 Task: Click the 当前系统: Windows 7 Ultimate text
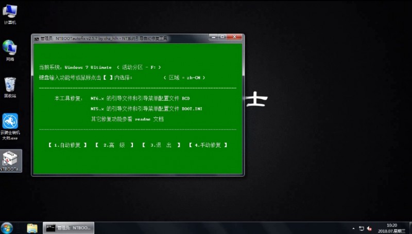click(x=75, y=67)
